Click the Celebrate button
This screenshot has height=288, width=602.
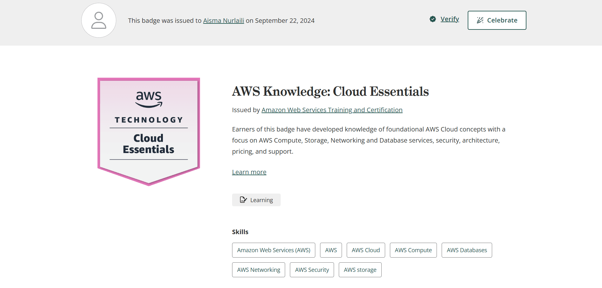(497, 20)
